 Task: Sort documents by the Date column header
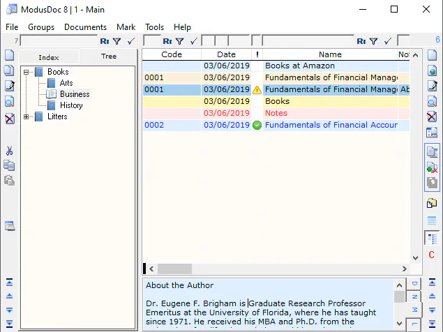click(x=226, y=54)
